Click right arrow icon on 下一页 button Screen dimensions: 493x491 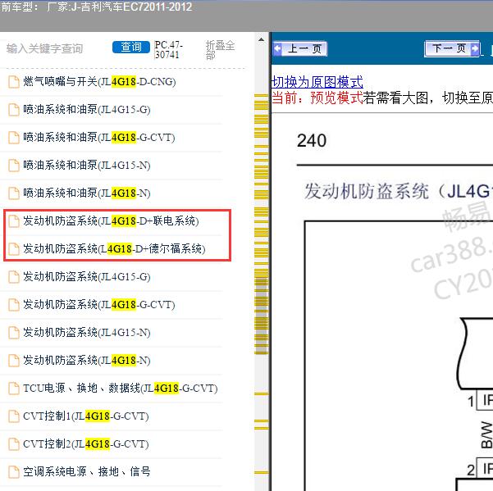click(x=475, y=48)
